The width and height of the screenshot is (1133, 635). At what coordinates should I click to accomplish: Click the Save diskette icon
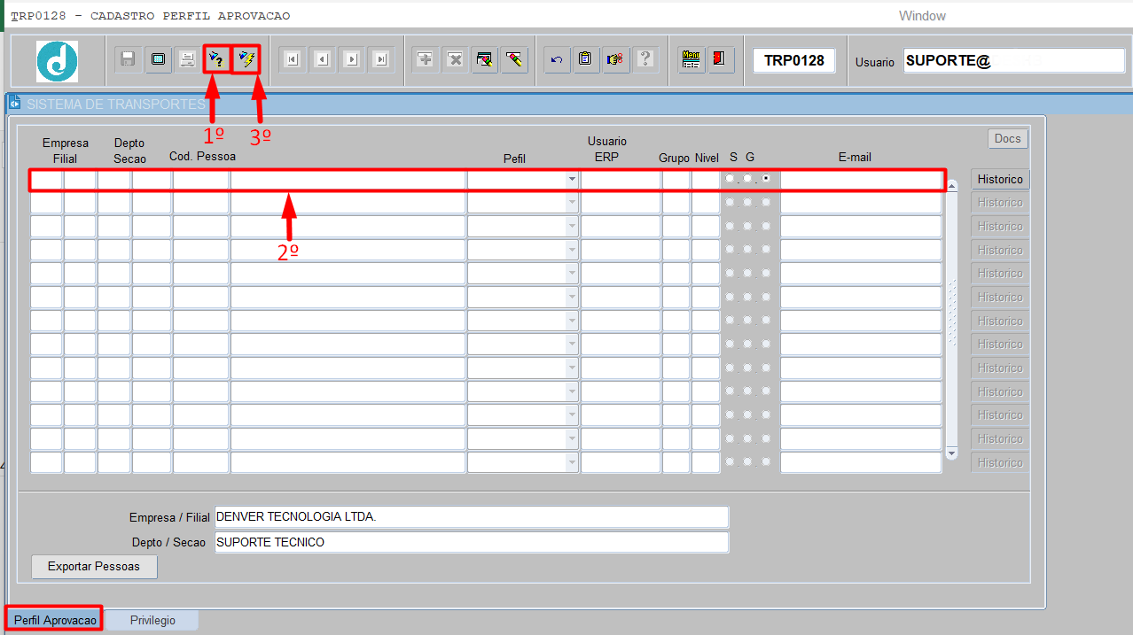128,59
